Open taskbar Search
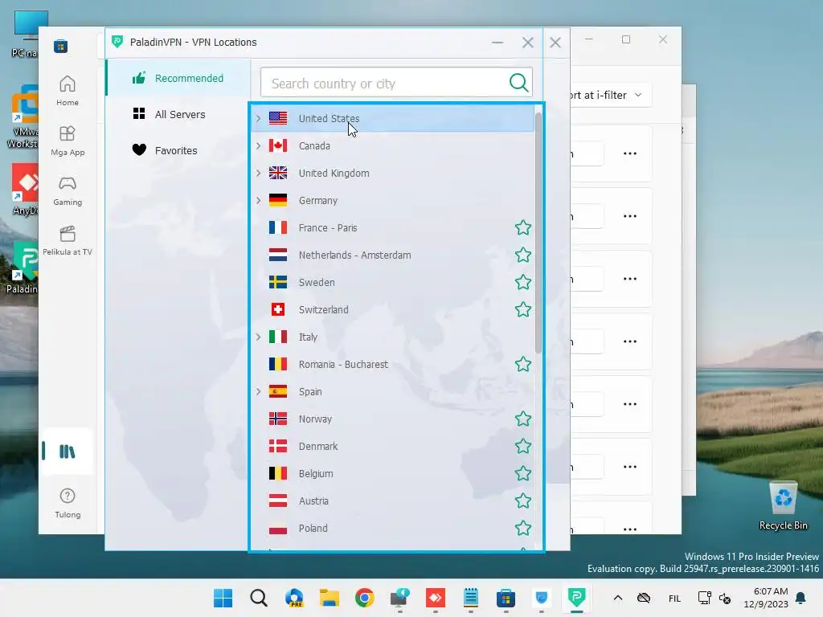 [x=258, y=598]
